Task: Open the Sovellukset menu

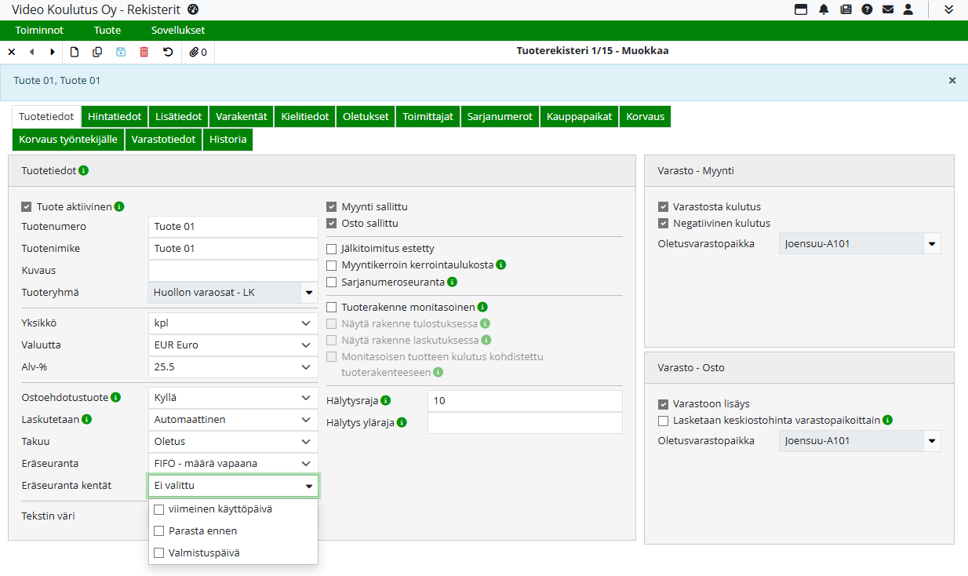Action: pos(178,31)
